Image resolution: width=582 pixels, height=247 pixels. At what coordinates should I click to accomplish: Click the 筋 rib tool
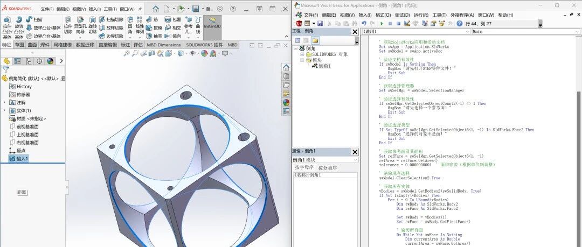pyautogui.click(x=152, y=19)
